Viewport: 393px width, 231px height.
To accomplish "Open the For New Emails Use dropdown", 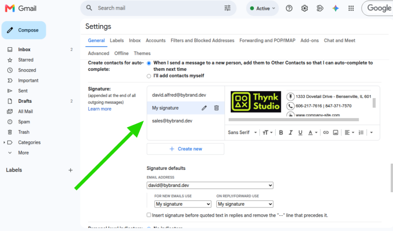I will point(183,204).
